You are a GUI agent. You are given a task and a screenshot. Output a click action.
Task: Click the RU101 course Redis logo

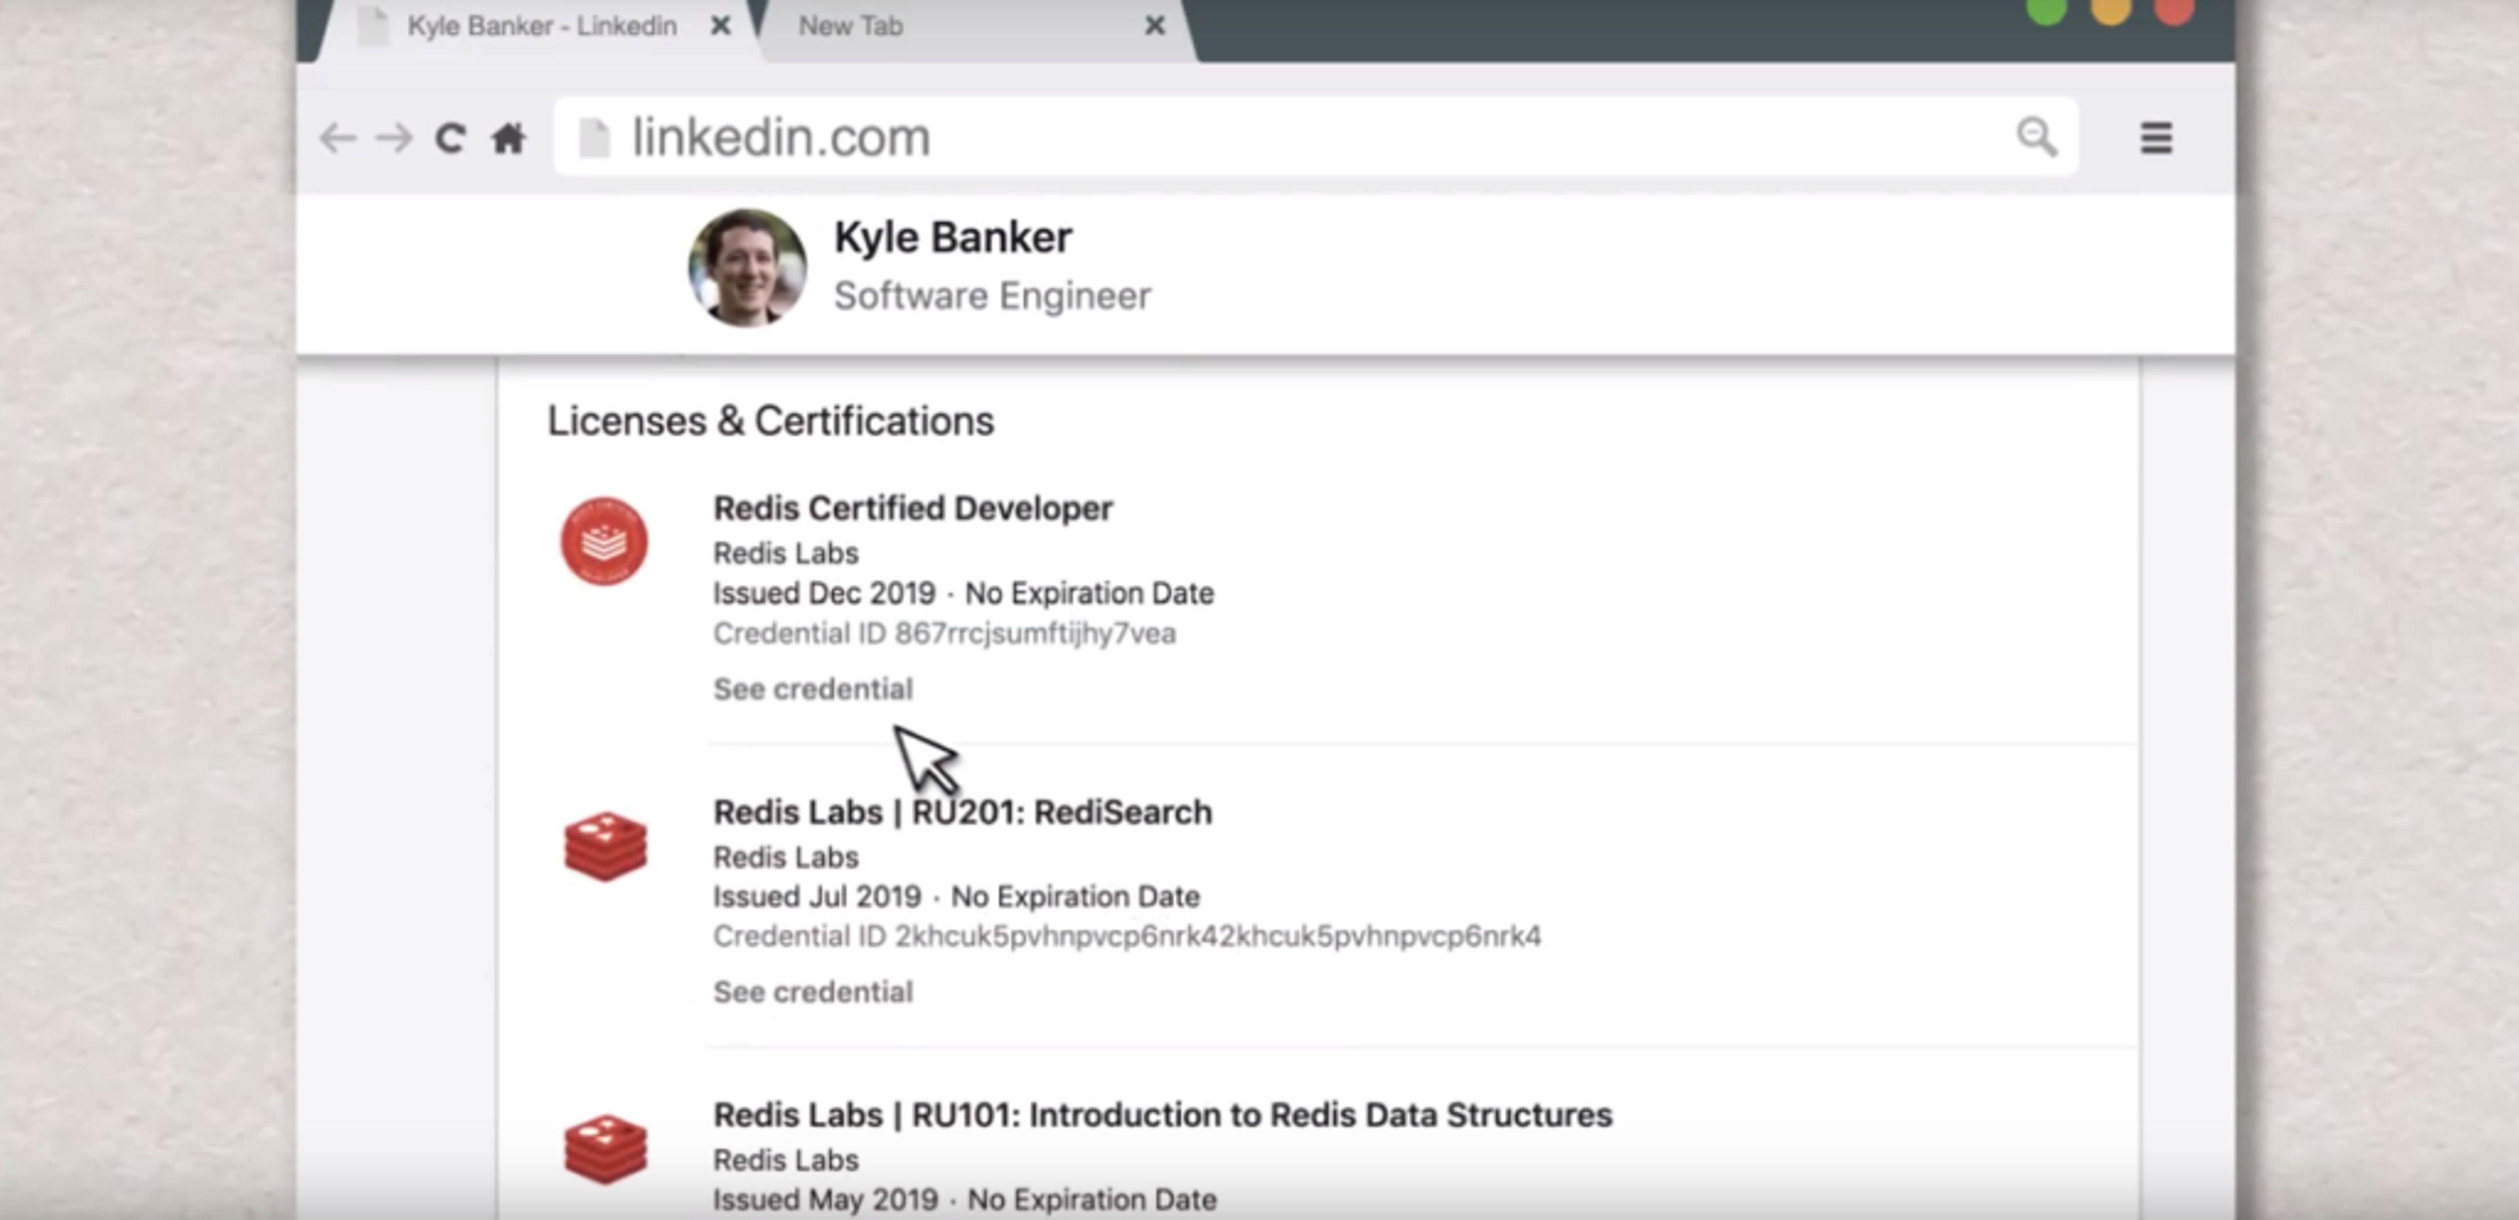[x=605, y=1149]
